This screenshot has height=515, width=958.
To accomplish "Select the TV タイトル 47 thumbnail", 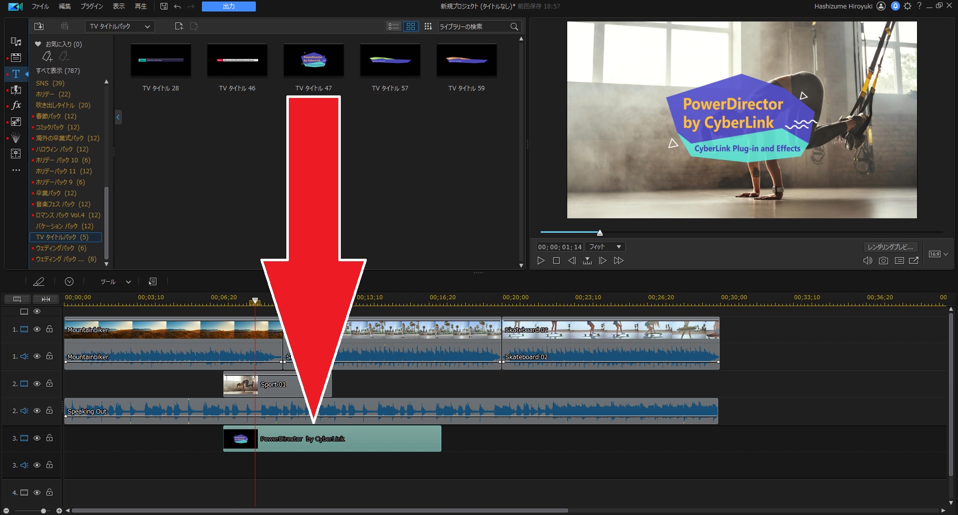I will (313, 60).
